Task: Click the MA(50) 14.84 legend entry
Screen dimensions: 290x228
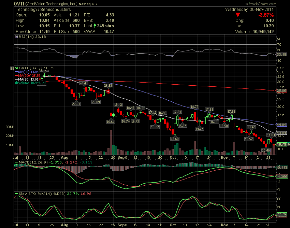Action: (x=28, y=72)
